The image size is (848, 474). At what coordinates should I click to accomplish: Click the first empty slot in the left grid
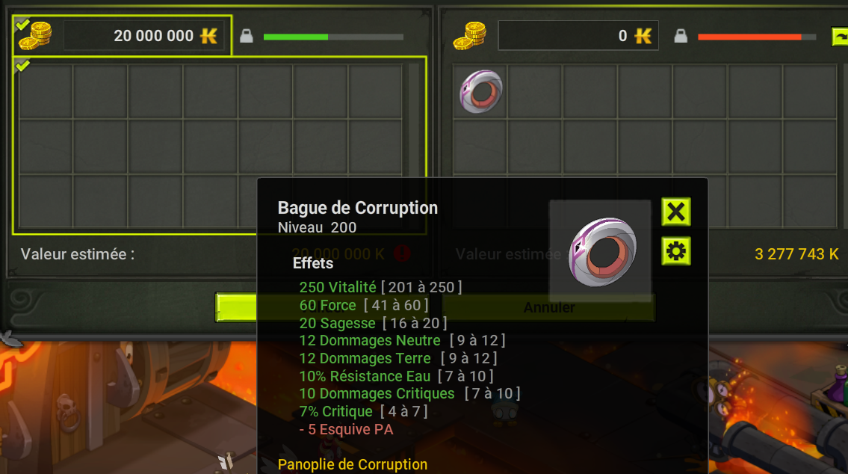(x=46, y=91)
